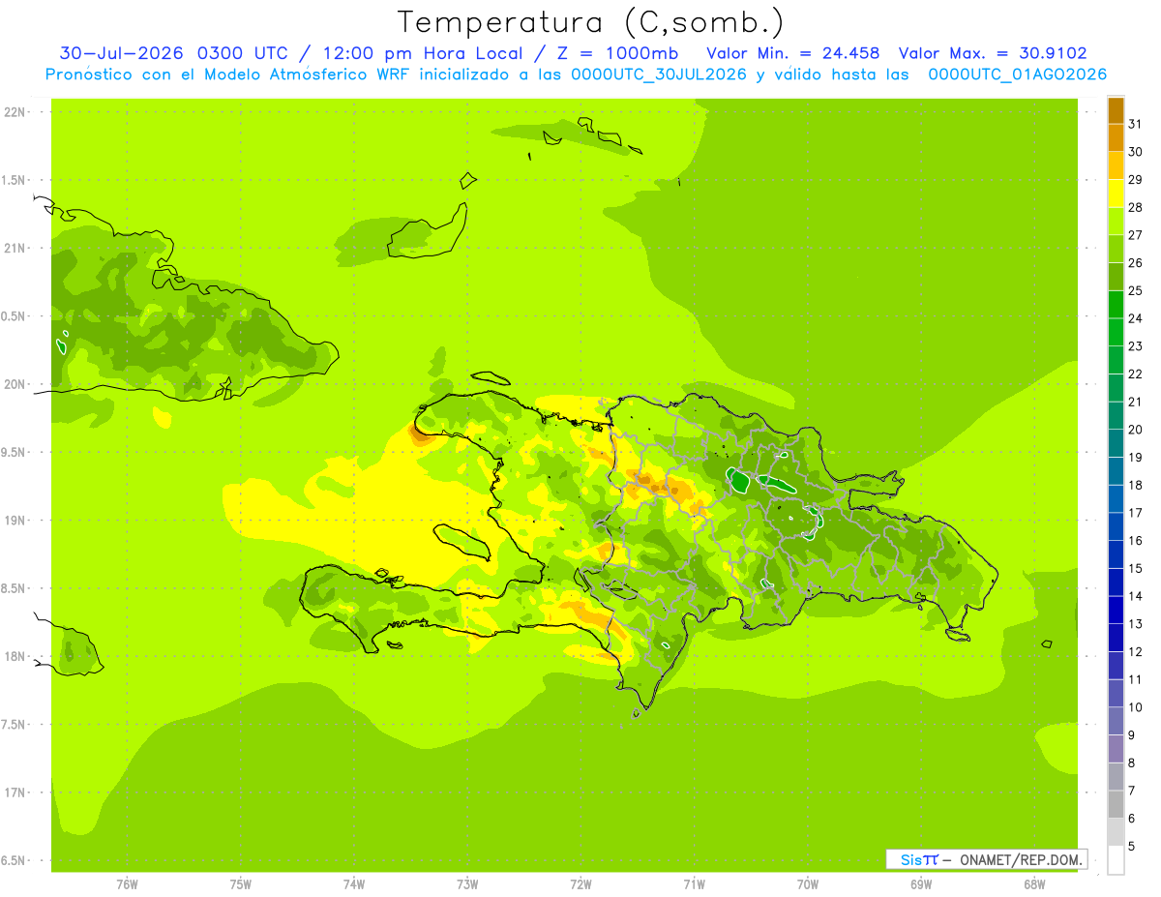The height and width of the screenshot is (897, 1161).
Task: Click the "22N" latitude label
Action: pyautogui.click(x=16, y=112)
